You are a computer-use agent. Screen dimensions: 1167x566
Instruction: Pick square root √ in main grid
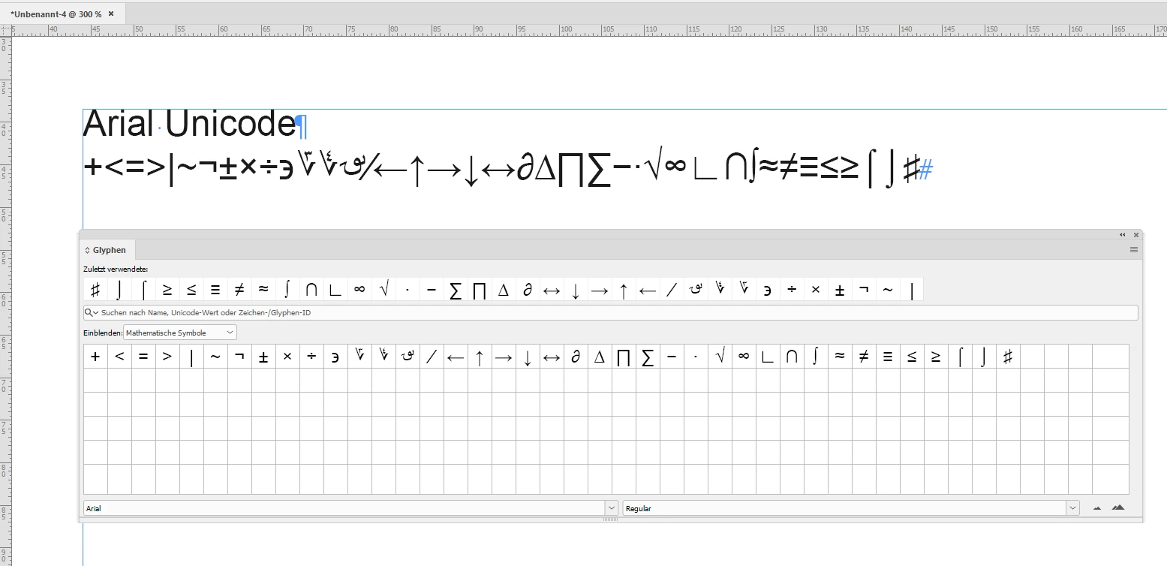point(720,357)
